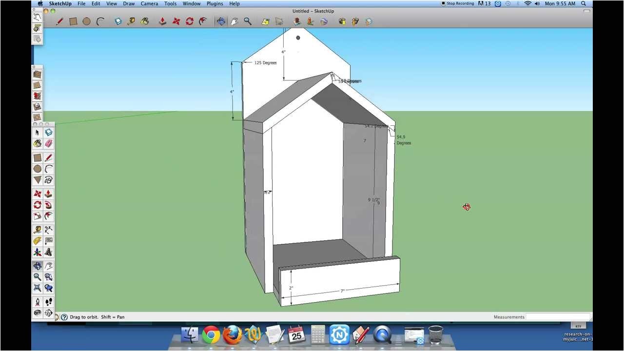Click the Polygon tool in left palette
This screenshot has width=624, height=351.
38,180
